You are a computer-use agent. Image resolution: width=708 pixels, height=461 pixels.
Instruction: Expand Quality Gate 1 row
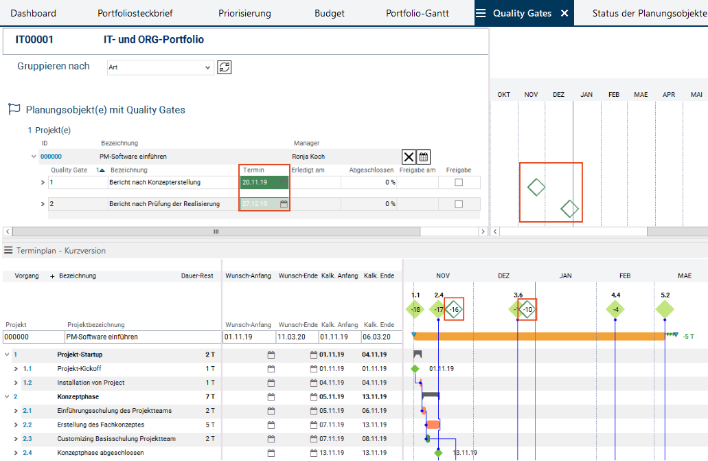[43, 183]
